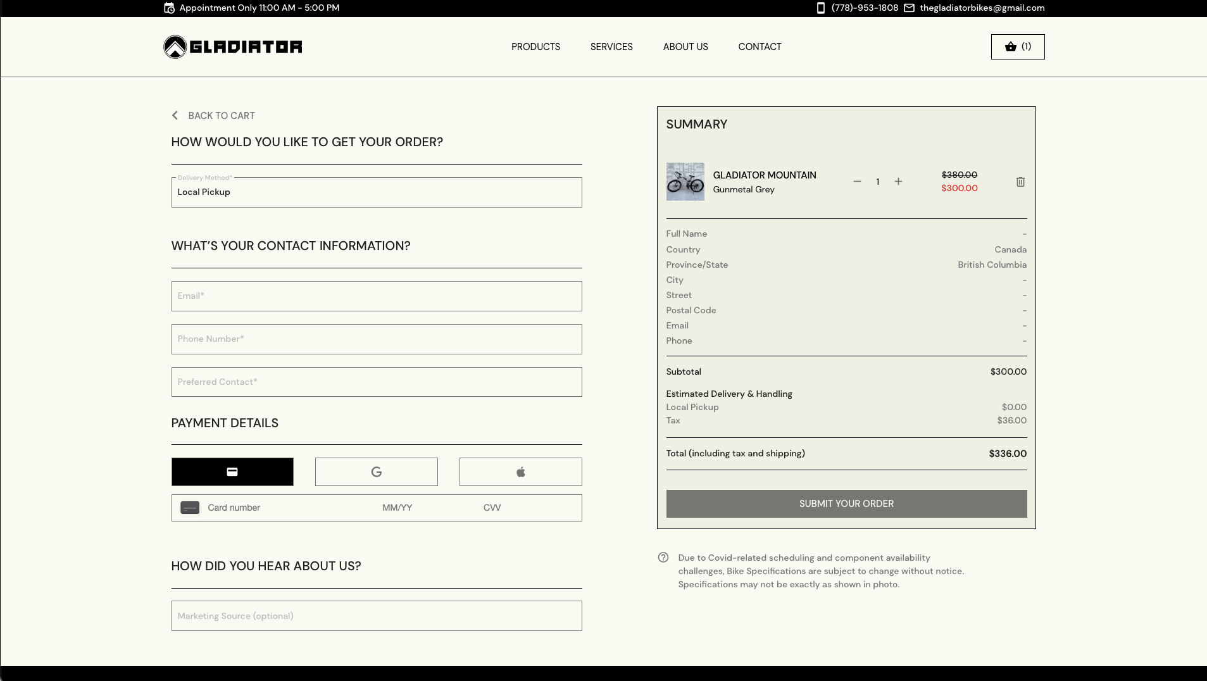The width and height of the screenshot is (1207, 681).
Task: Click the Subtotal $300.00 amount
Action: click(x=1009, y=372)
